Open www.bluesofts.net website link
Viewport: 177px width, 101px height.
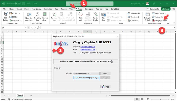[88, 47]
